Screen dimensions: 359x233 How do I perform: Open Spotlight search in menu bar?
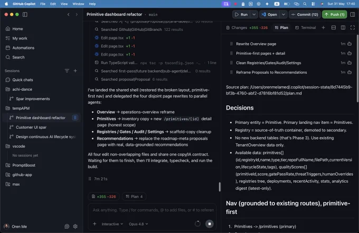pyautogui.click(x=305, y=4)
